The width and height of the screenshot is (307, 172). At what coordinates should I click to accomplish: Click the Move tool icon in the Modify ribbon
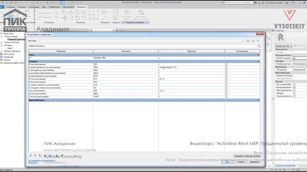[65, 18]
